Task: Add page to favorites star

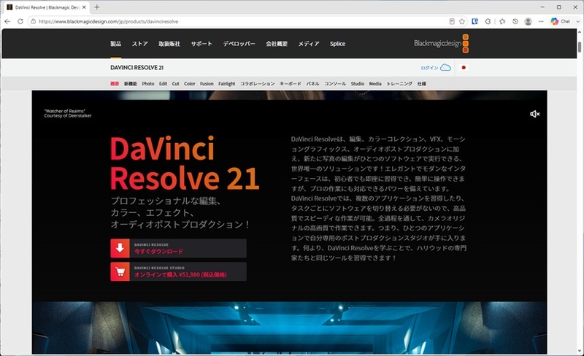Action: click(462, 22)
